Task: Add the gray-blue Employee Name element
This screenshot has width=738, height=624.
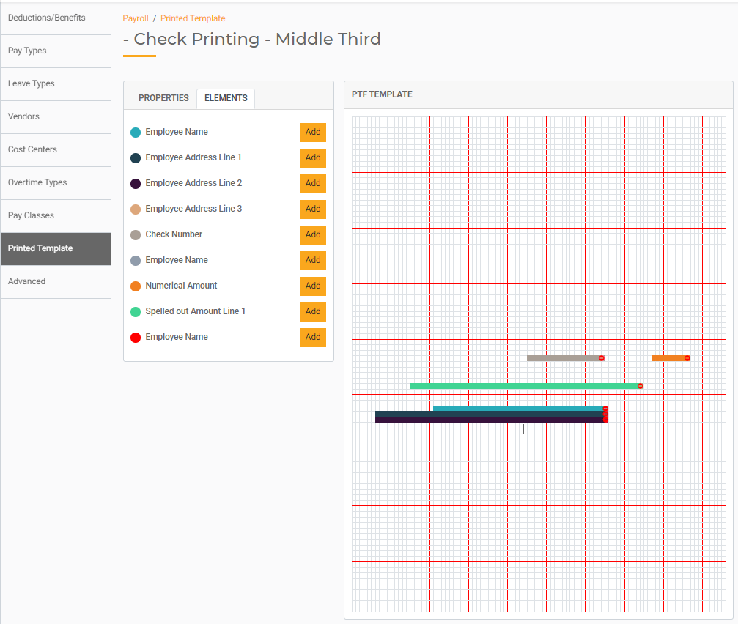Action: [312, 260]
